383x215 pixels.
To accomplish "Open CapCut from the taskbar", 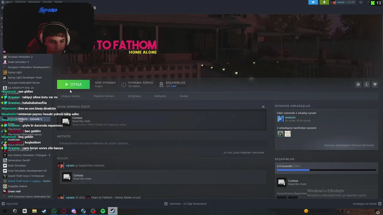I will pos(25,211).
